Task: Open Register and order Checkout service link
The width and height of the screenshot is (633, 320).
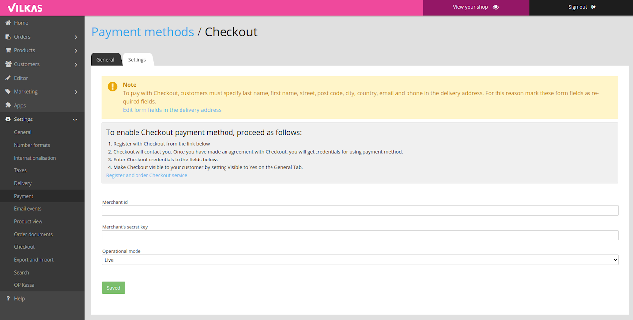Action: [x=147, y=175]
